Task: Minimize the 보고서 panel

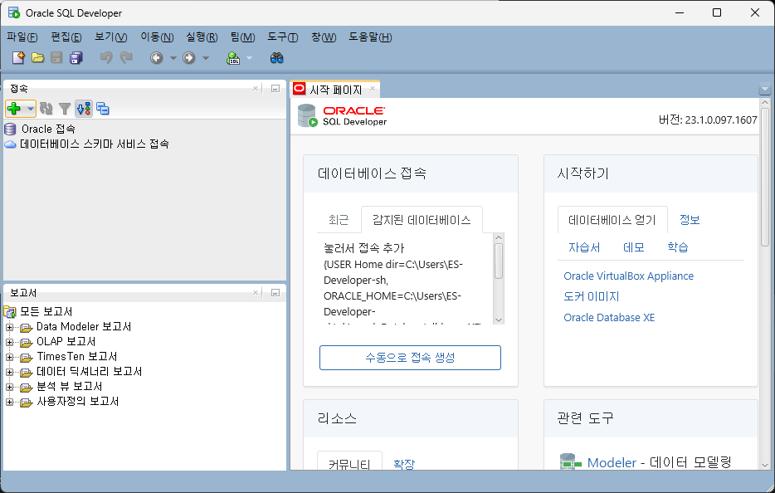Action: point(275,293)
